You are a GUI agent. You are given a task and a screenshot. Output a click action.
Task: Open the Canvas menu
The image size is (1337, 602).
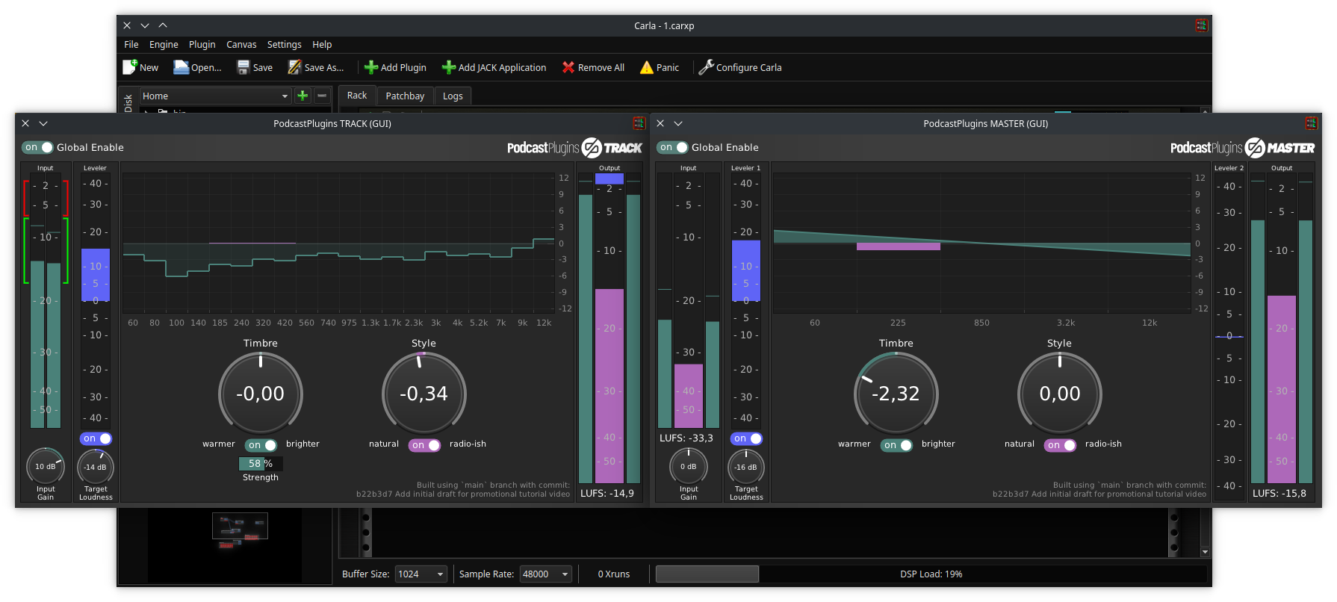point(241,45)
